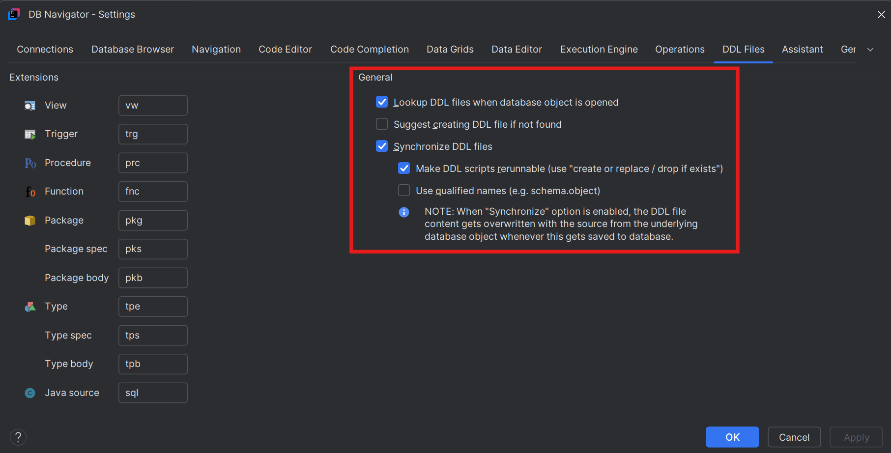
Task: Open the Execution Engine settings tab
Action: tap(599, 49)
